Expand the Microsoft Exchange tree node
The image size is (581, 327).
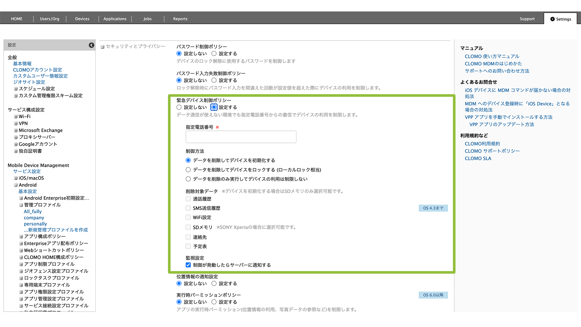[16, 130]
